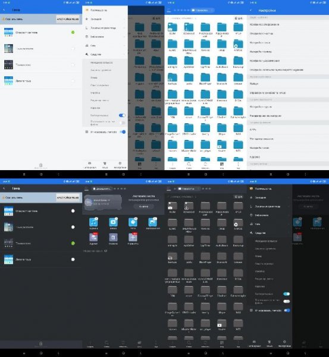
Task: Collapse Средства chevron in light drawer
Action: [124, 54]
